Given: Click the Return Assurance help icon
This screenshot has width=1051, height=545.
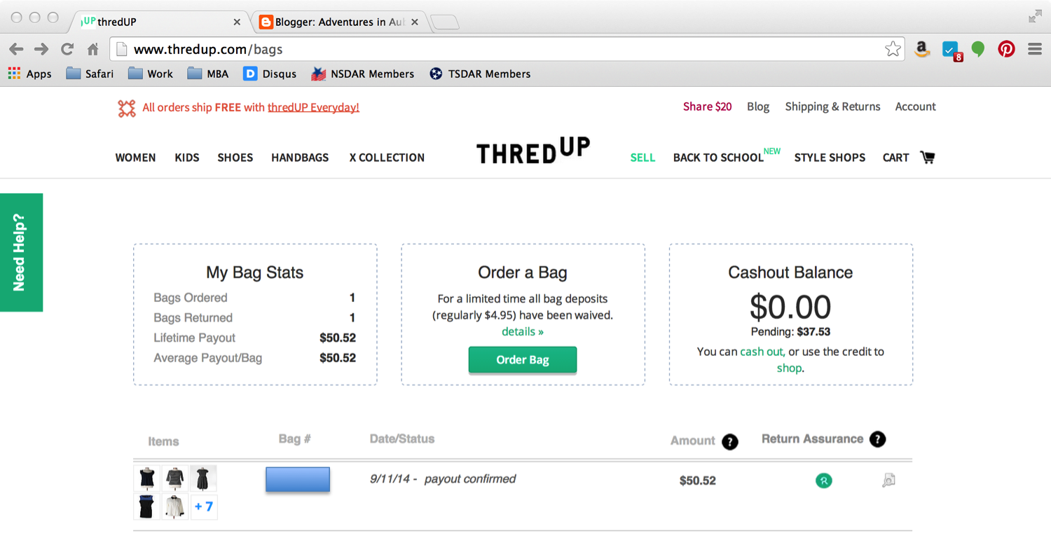Looking at the screenshot, I should click(x=877, y=439).
